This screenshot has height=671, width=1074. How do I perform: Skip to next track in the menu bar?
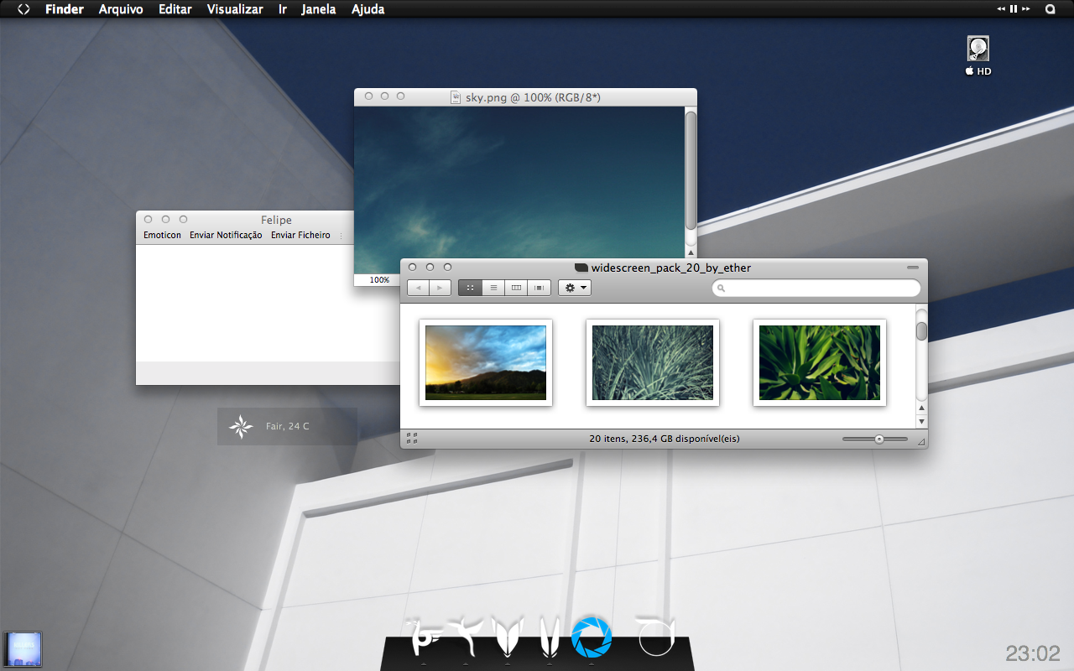click(1025, 9)
